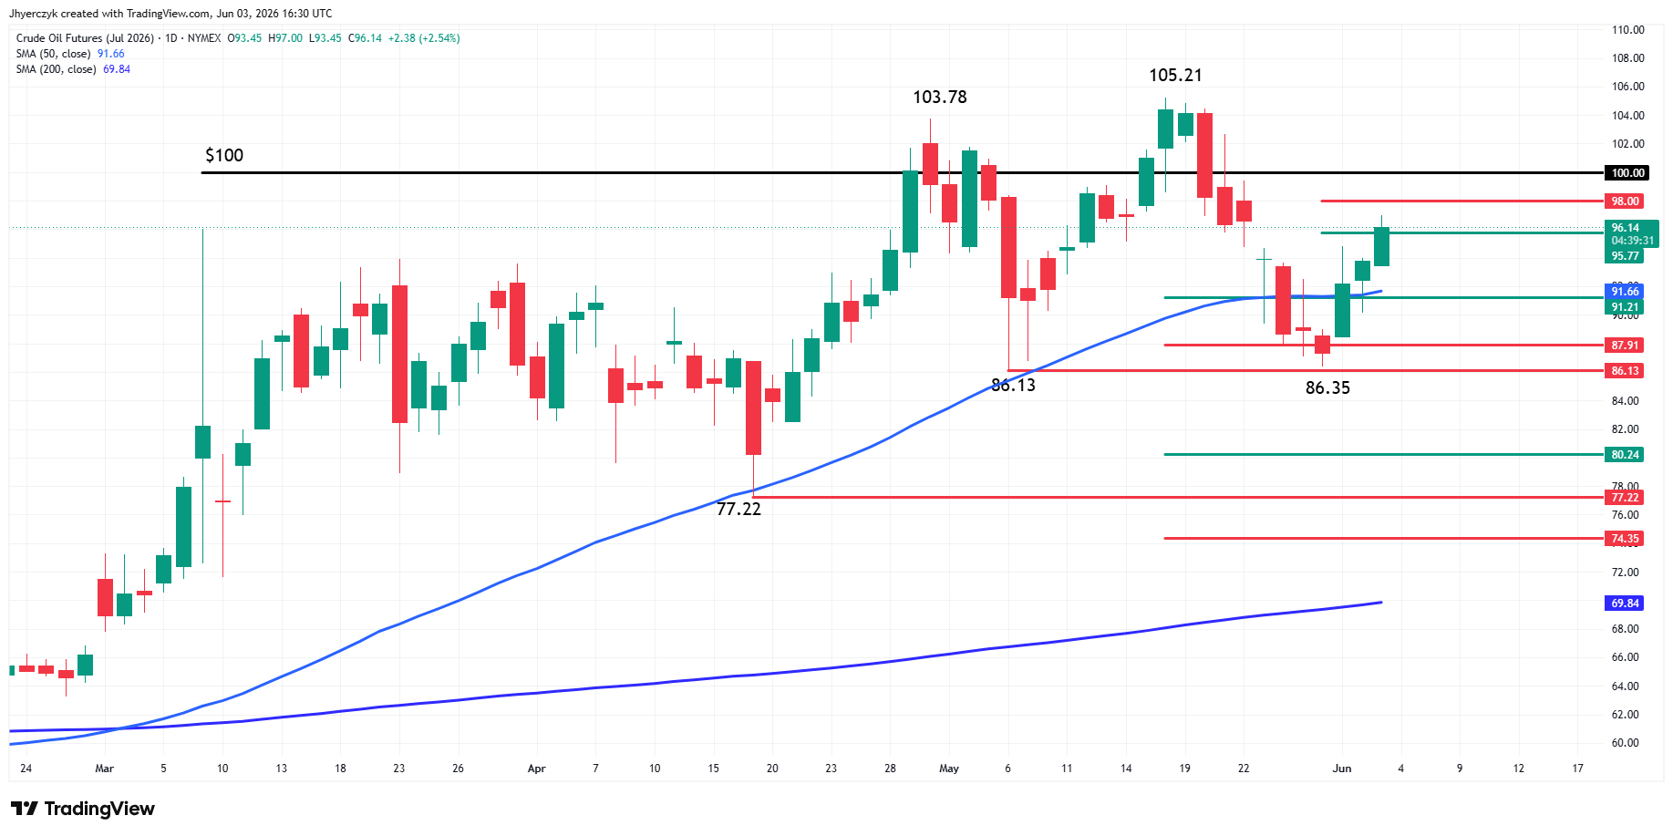The image size is (1673, 836).
Task: Click the 100.00 price axis label
Action: click(1627, 173)
